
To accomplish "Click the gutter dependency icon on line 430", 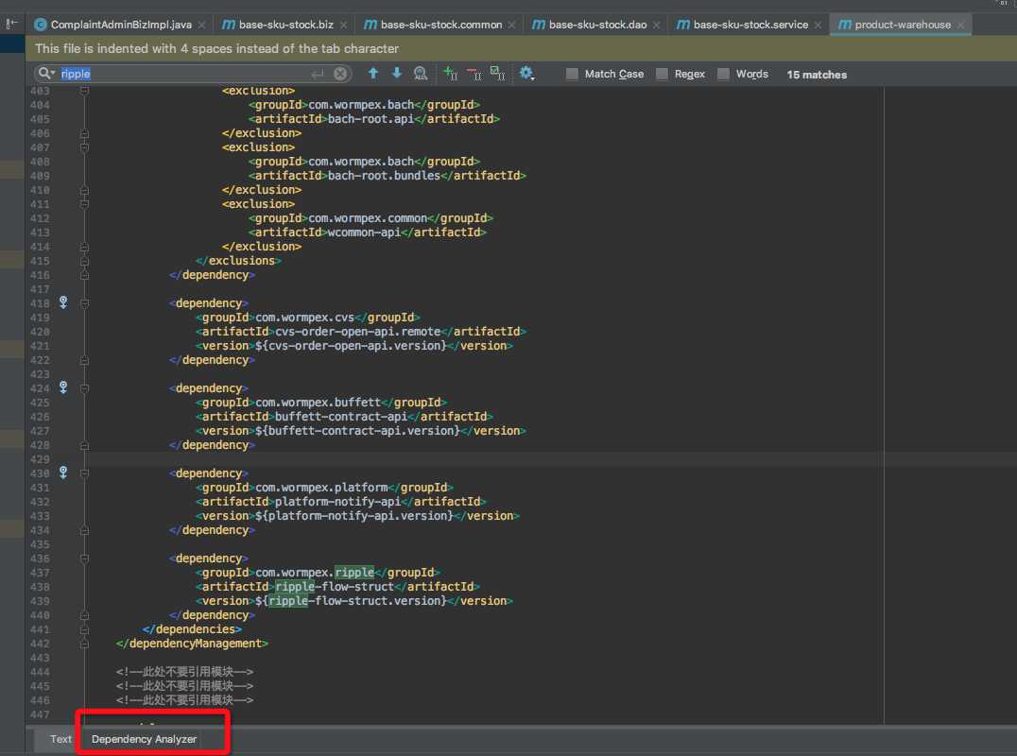I will click(x=63, y=472).
